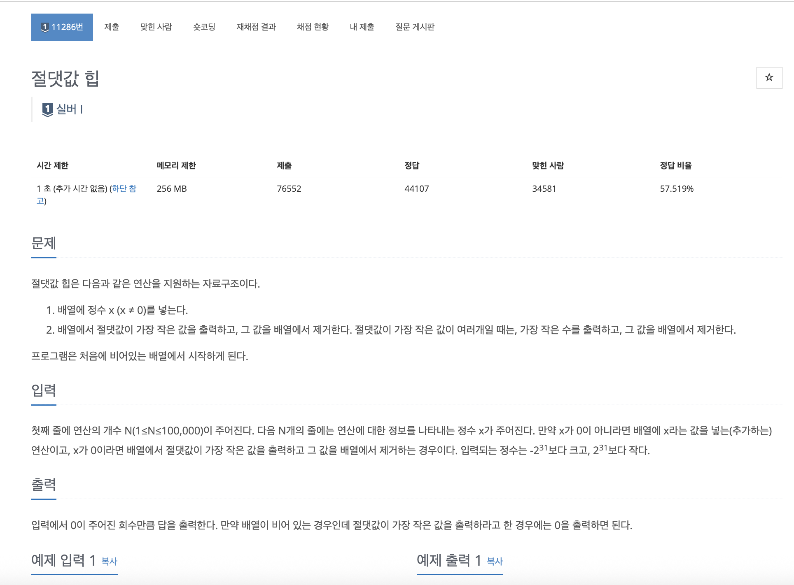Screen dimensions: 794x585
Task: Click the 입력 section heading
Action: (44, 390)
